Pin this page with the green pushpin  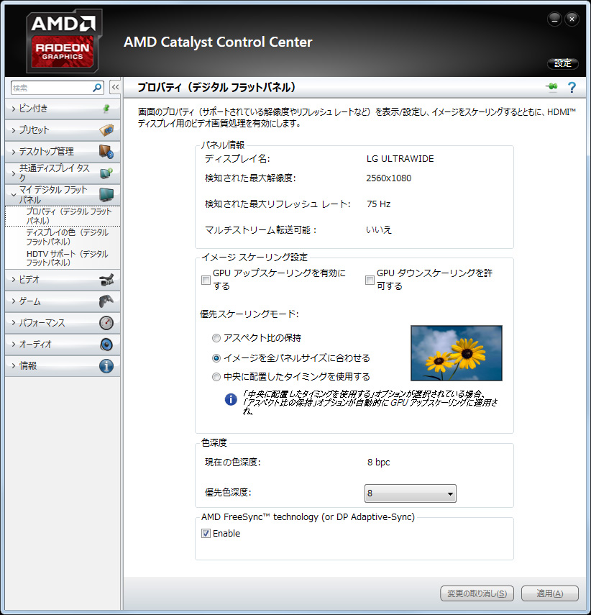(x=551, y=87)
